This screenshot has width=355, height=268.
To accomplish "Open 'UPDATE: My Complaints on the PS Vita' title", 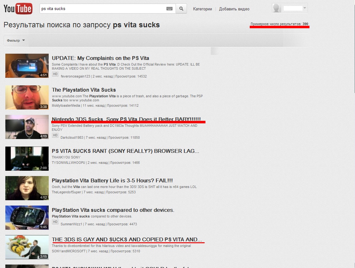I will pos(100,58).
